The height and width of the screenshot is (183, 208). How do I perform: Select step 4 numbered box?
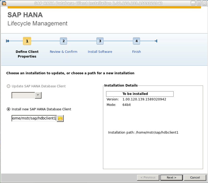(x=136, y=41)
